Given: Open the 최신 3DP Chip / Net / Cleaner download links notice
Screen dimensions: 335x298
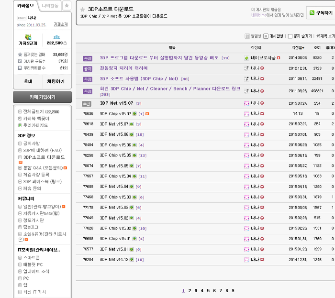Looking at the screenshot, I should tap(170, 88).
